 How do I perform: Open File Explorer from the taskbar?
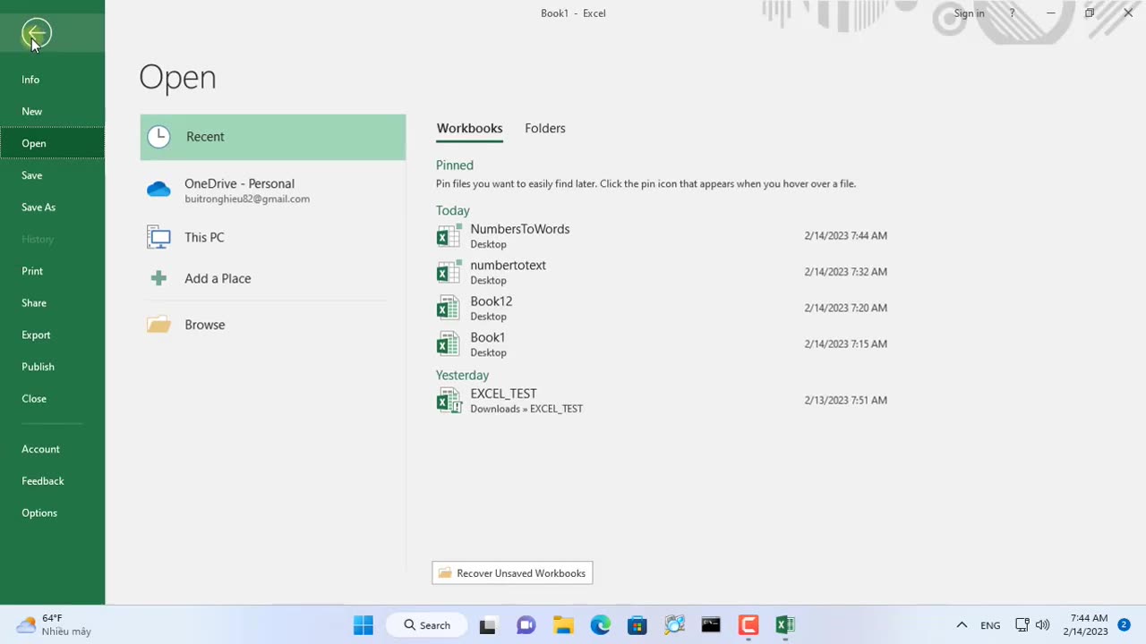click(x=563, y=625)
